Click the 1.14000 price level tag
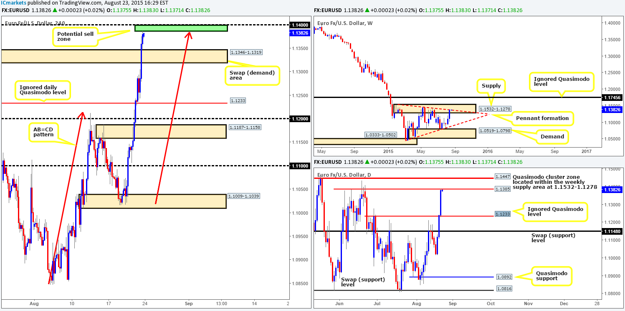 pos(299,25)
